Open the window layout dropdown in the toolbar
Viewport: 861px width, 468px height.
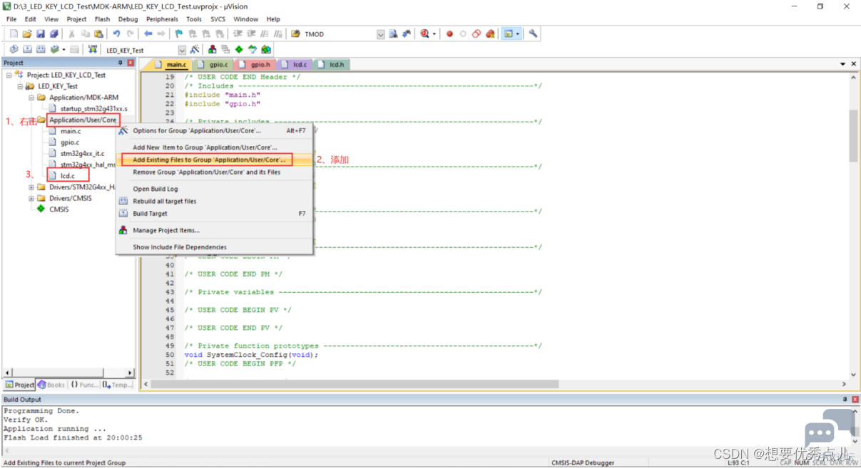click(x=518, y=33)
